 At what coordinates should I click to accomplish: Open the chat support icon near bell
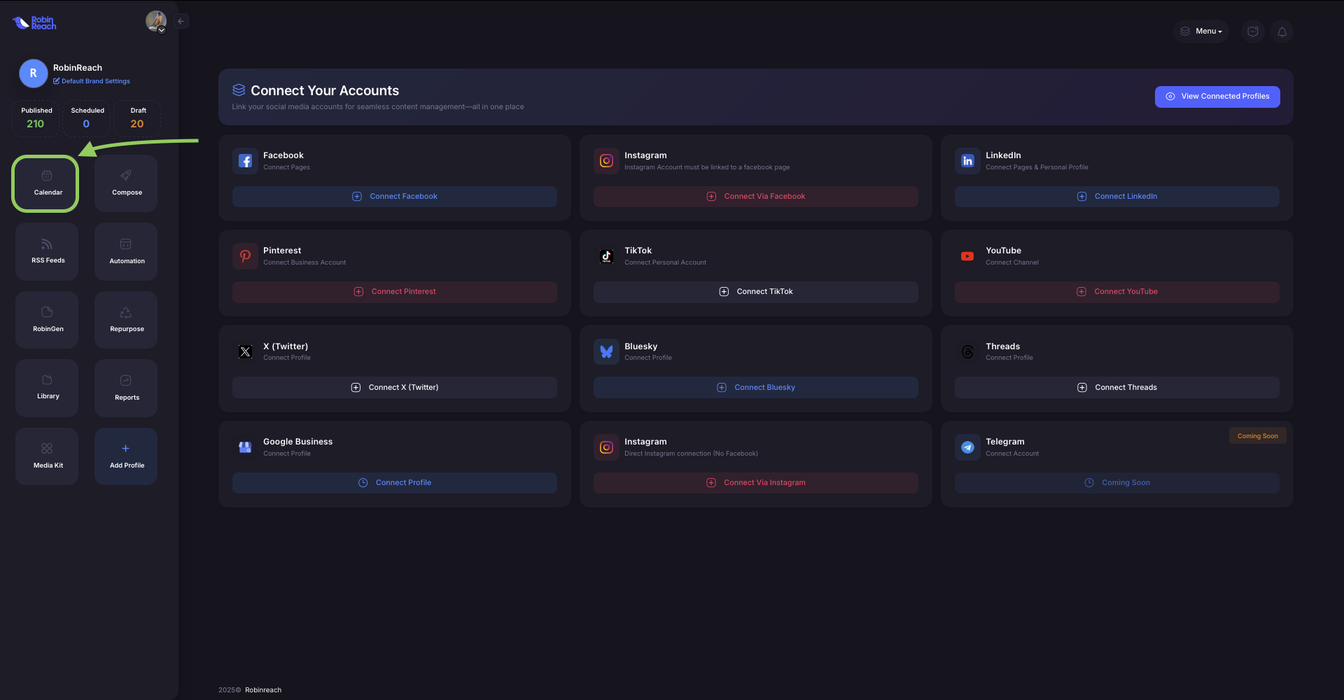click(x=1253, y=31)
